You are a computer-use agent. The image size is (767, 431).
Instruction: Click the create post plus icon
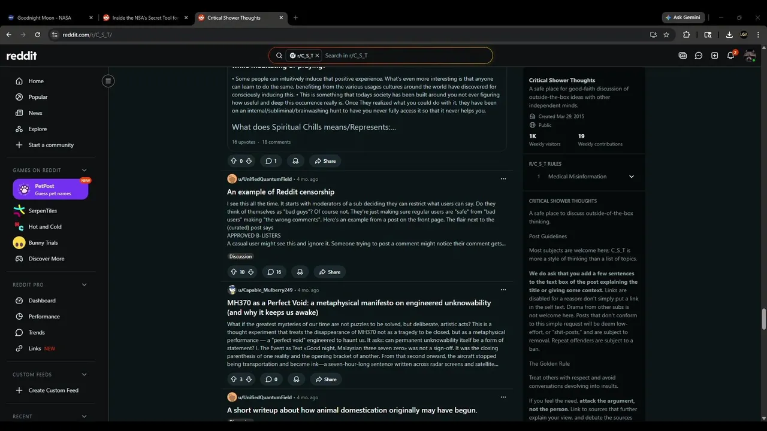pyautogui.click(x=714, y=56)
